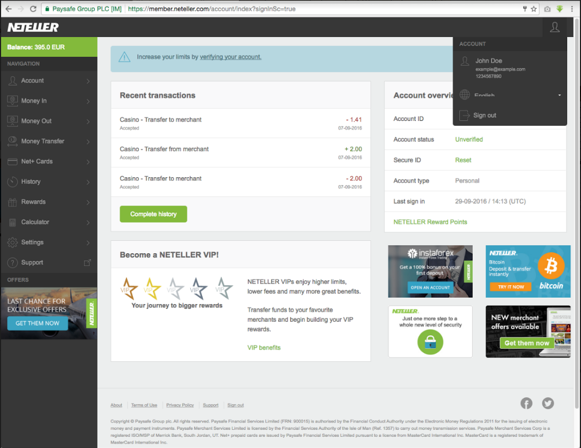The height and width of the screenshot is (448, 581).
Task: Open the user profile icon in header
Action: [554, 27]
